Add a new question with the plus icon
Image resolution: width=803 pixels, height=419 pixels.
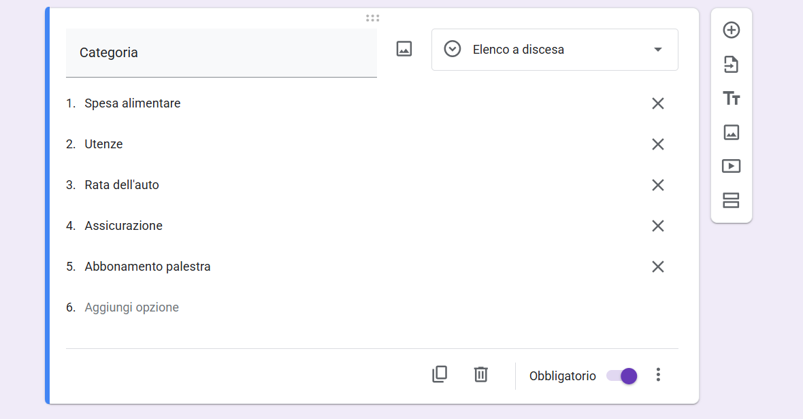coord(731,30)
